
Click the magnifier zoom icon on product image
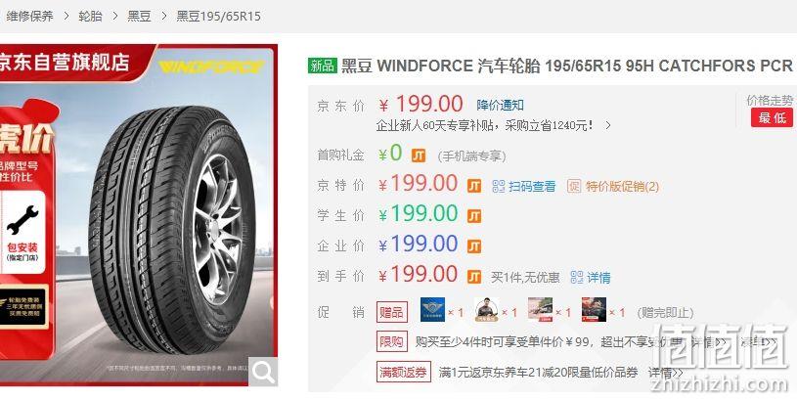tap(263, 372)
